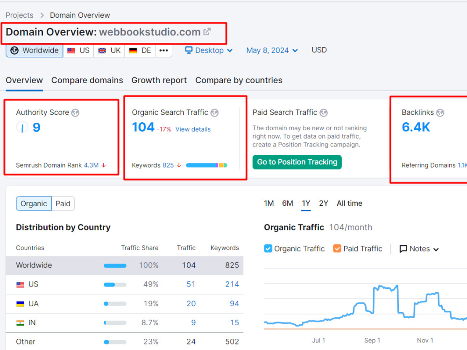This screenshot has height=350, width=467.
Task: Select the DE flag database
Action: click(140, 50)
